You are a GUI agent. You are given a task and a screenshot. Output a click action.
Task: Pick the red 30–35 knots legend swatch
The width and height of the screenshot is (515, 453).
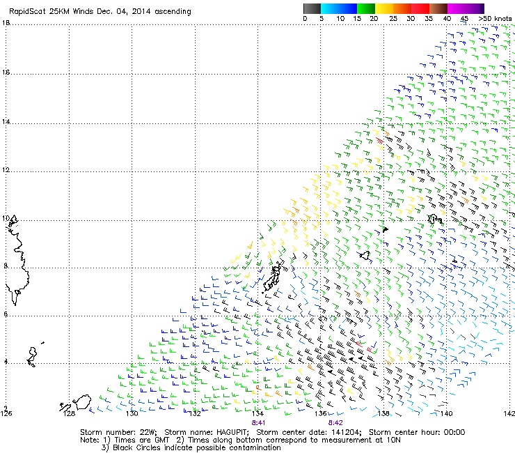click(420, 8)
